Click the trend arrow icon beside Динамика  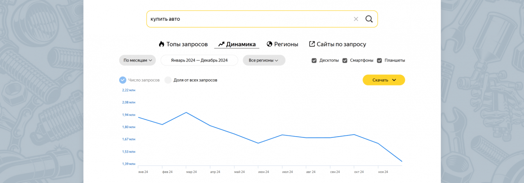tap(221, 44)
